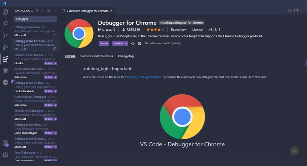307x166 pixels.
Task: Expand install dropdown for Debugger for Firefox
Action: pos(55,91)
